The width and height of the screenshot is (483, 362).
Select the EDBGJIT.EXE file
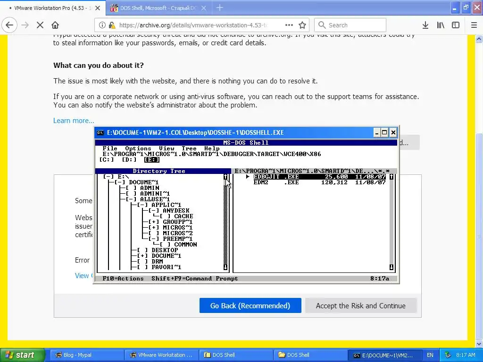pyautogui.click(x=319, y=177)
